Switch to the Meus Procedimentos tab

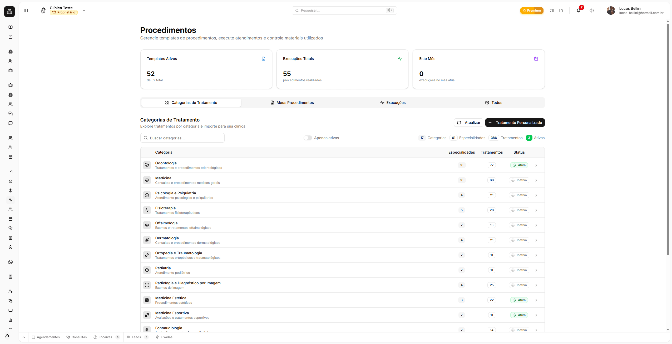[292, 102]
